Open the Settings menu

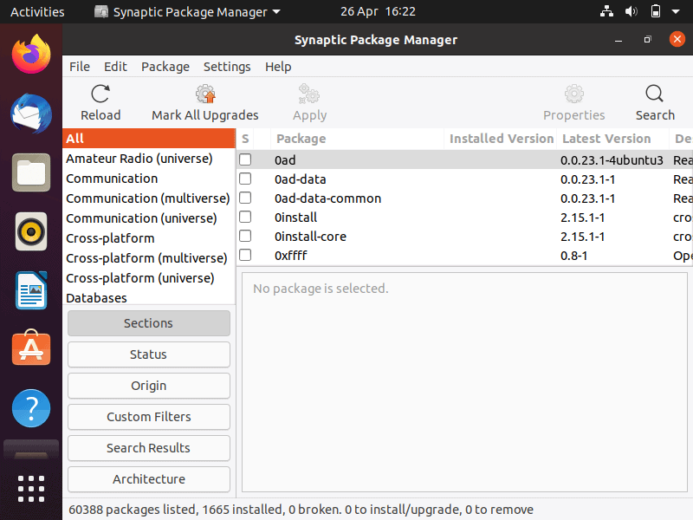pyautogui.click(x=227, y=67)
